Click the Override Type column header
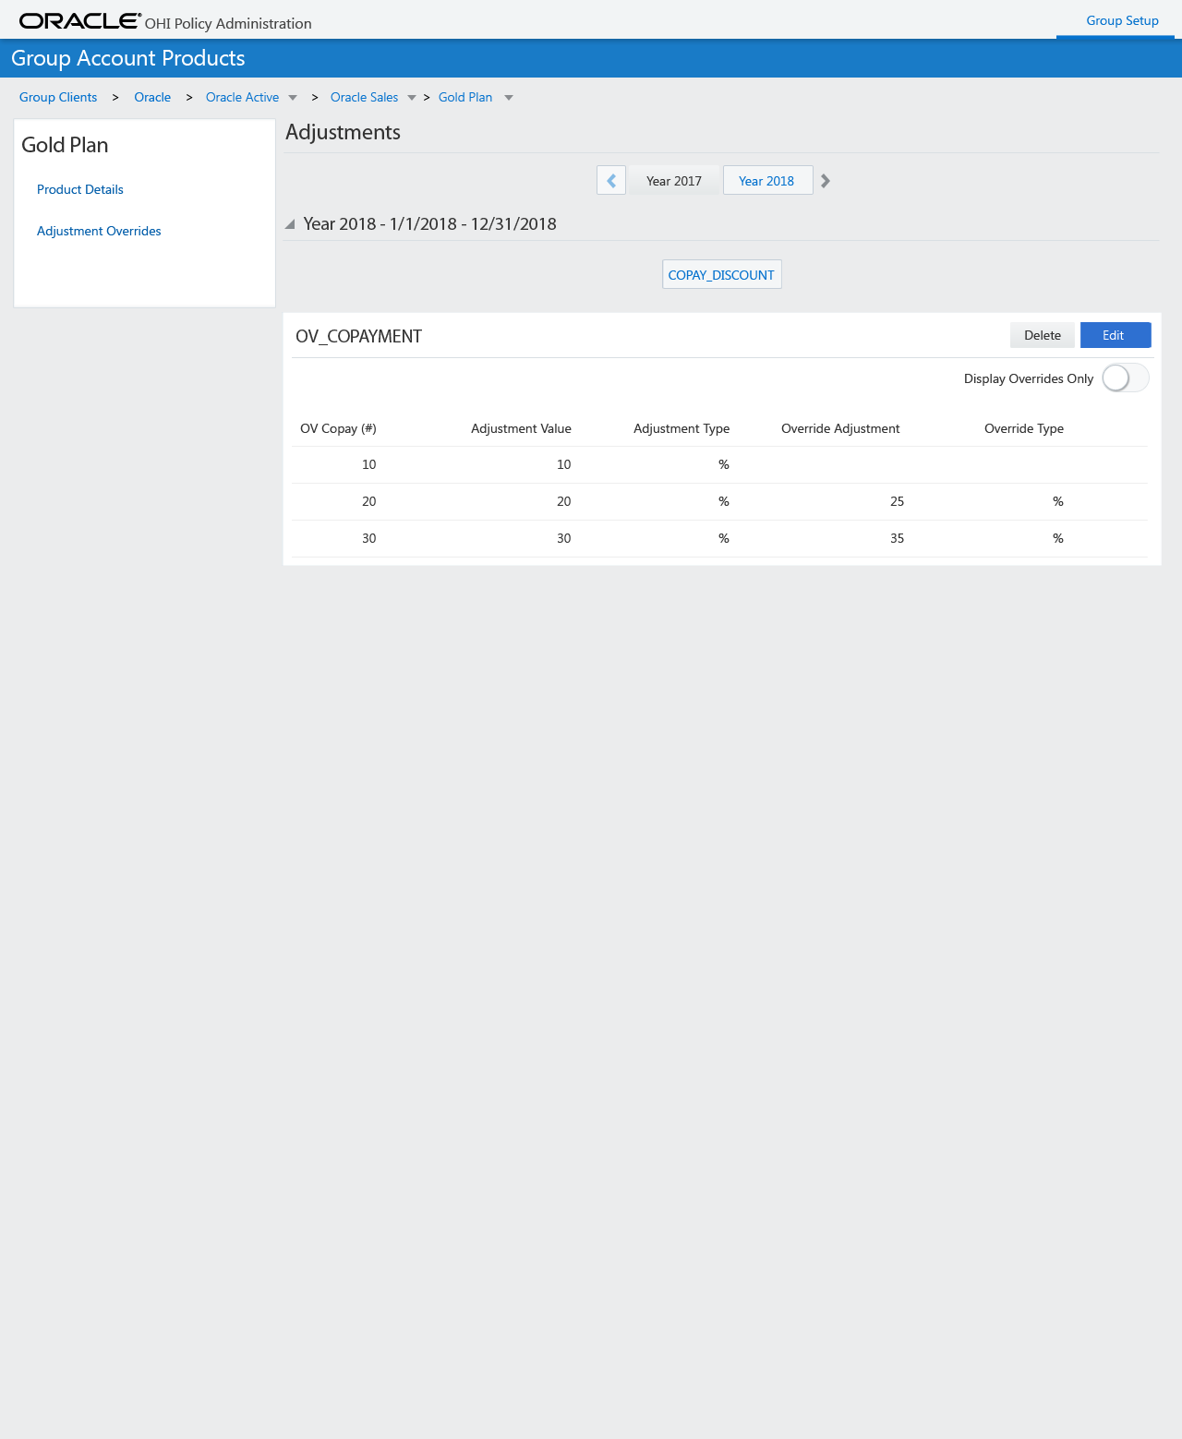1182x1439 pixels. point(1024,428)
